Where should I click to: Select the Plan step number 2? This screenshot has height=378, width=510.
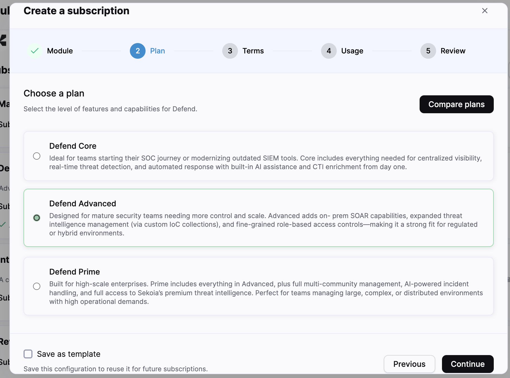click(x=138, y=51)
